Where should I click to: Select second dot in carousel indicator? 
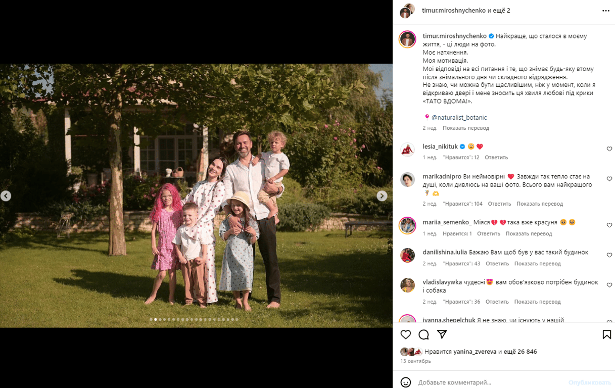coord(156,319)
